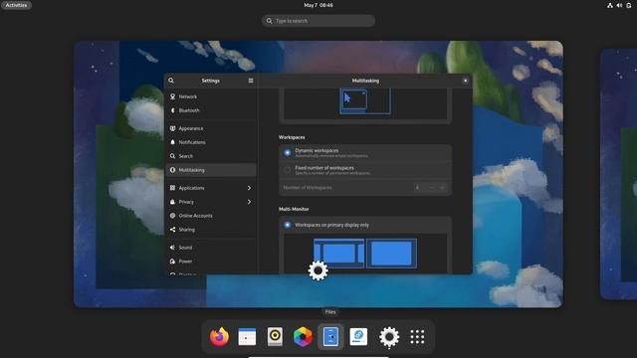
Task: Open the search icon in Settings header
Action: 171,81
